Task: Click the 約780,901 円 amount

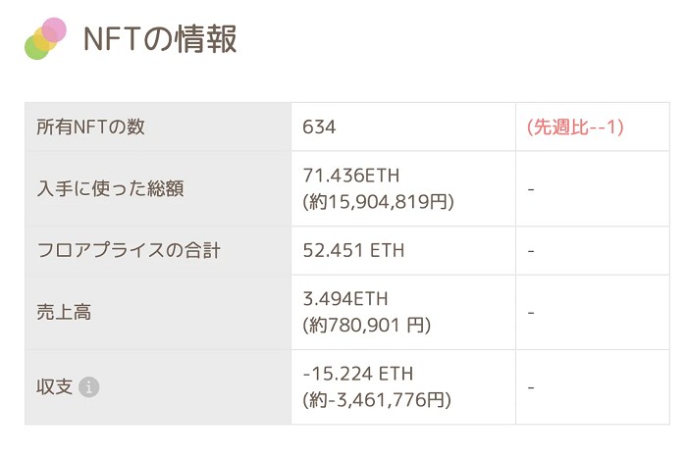Action: click(367, 325)
